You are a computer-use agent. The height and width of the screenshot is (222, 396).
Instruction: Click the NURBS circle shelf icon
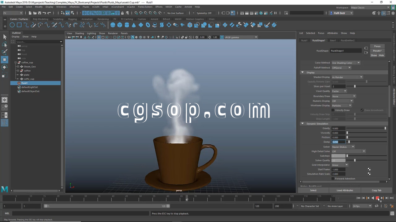[x=12, y=25]
